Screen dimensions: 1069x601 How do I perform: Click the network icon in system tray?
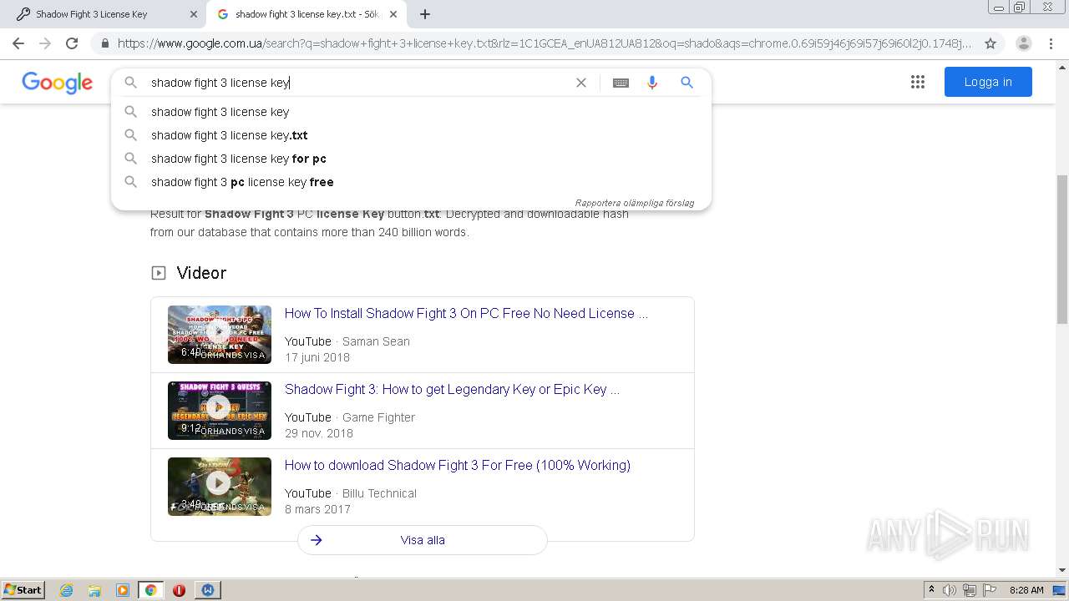970,590
